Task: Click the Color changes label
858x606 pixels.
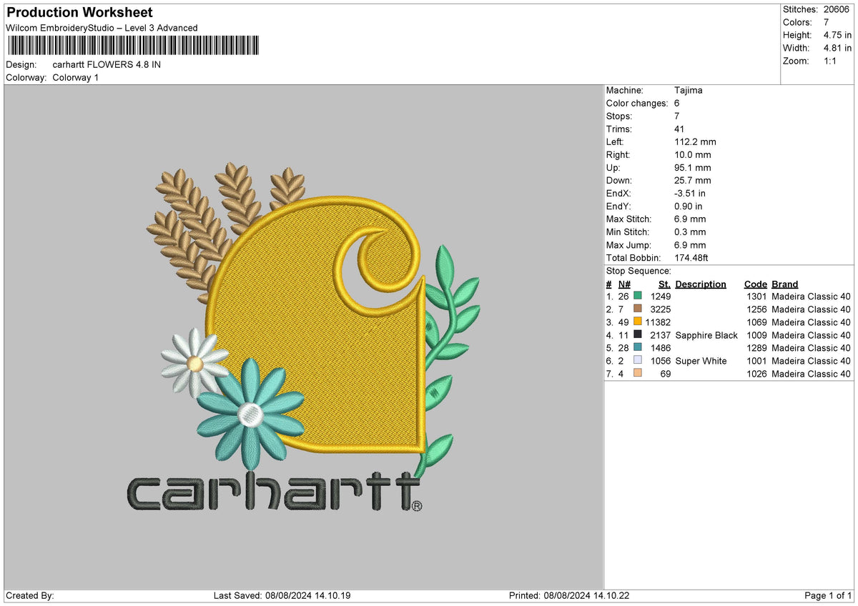Action: [x=637, y=103]
